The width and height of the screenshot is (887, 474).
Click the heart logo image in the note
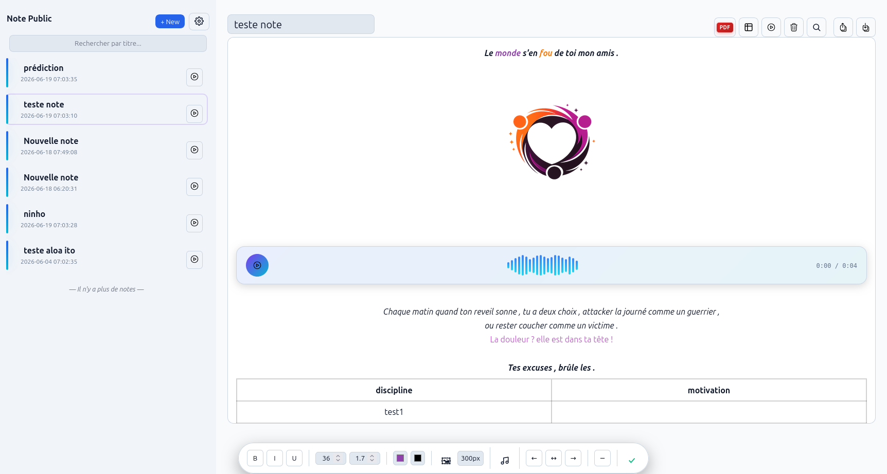552,141
